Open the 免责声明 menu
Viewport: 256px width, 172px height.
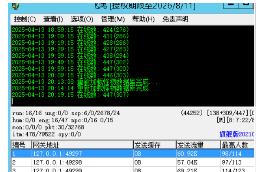tap(175, 19)
